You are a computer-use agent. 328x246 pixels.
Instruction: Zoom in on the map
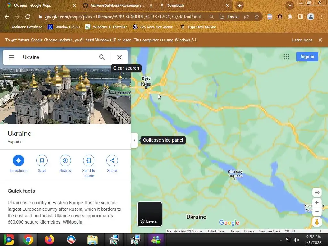coord(317,203)
